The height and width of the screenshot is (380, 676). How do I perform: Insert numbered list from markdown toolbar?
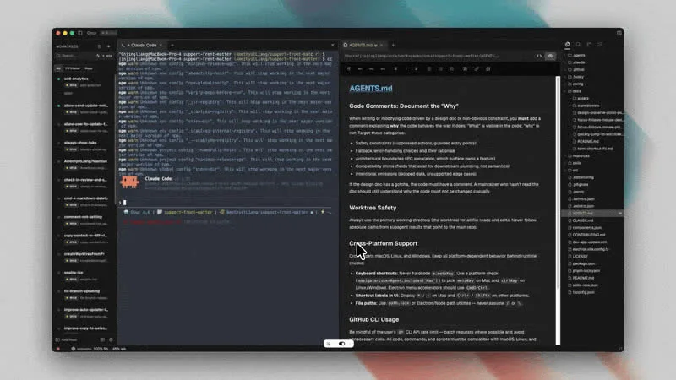pos(440,69)
